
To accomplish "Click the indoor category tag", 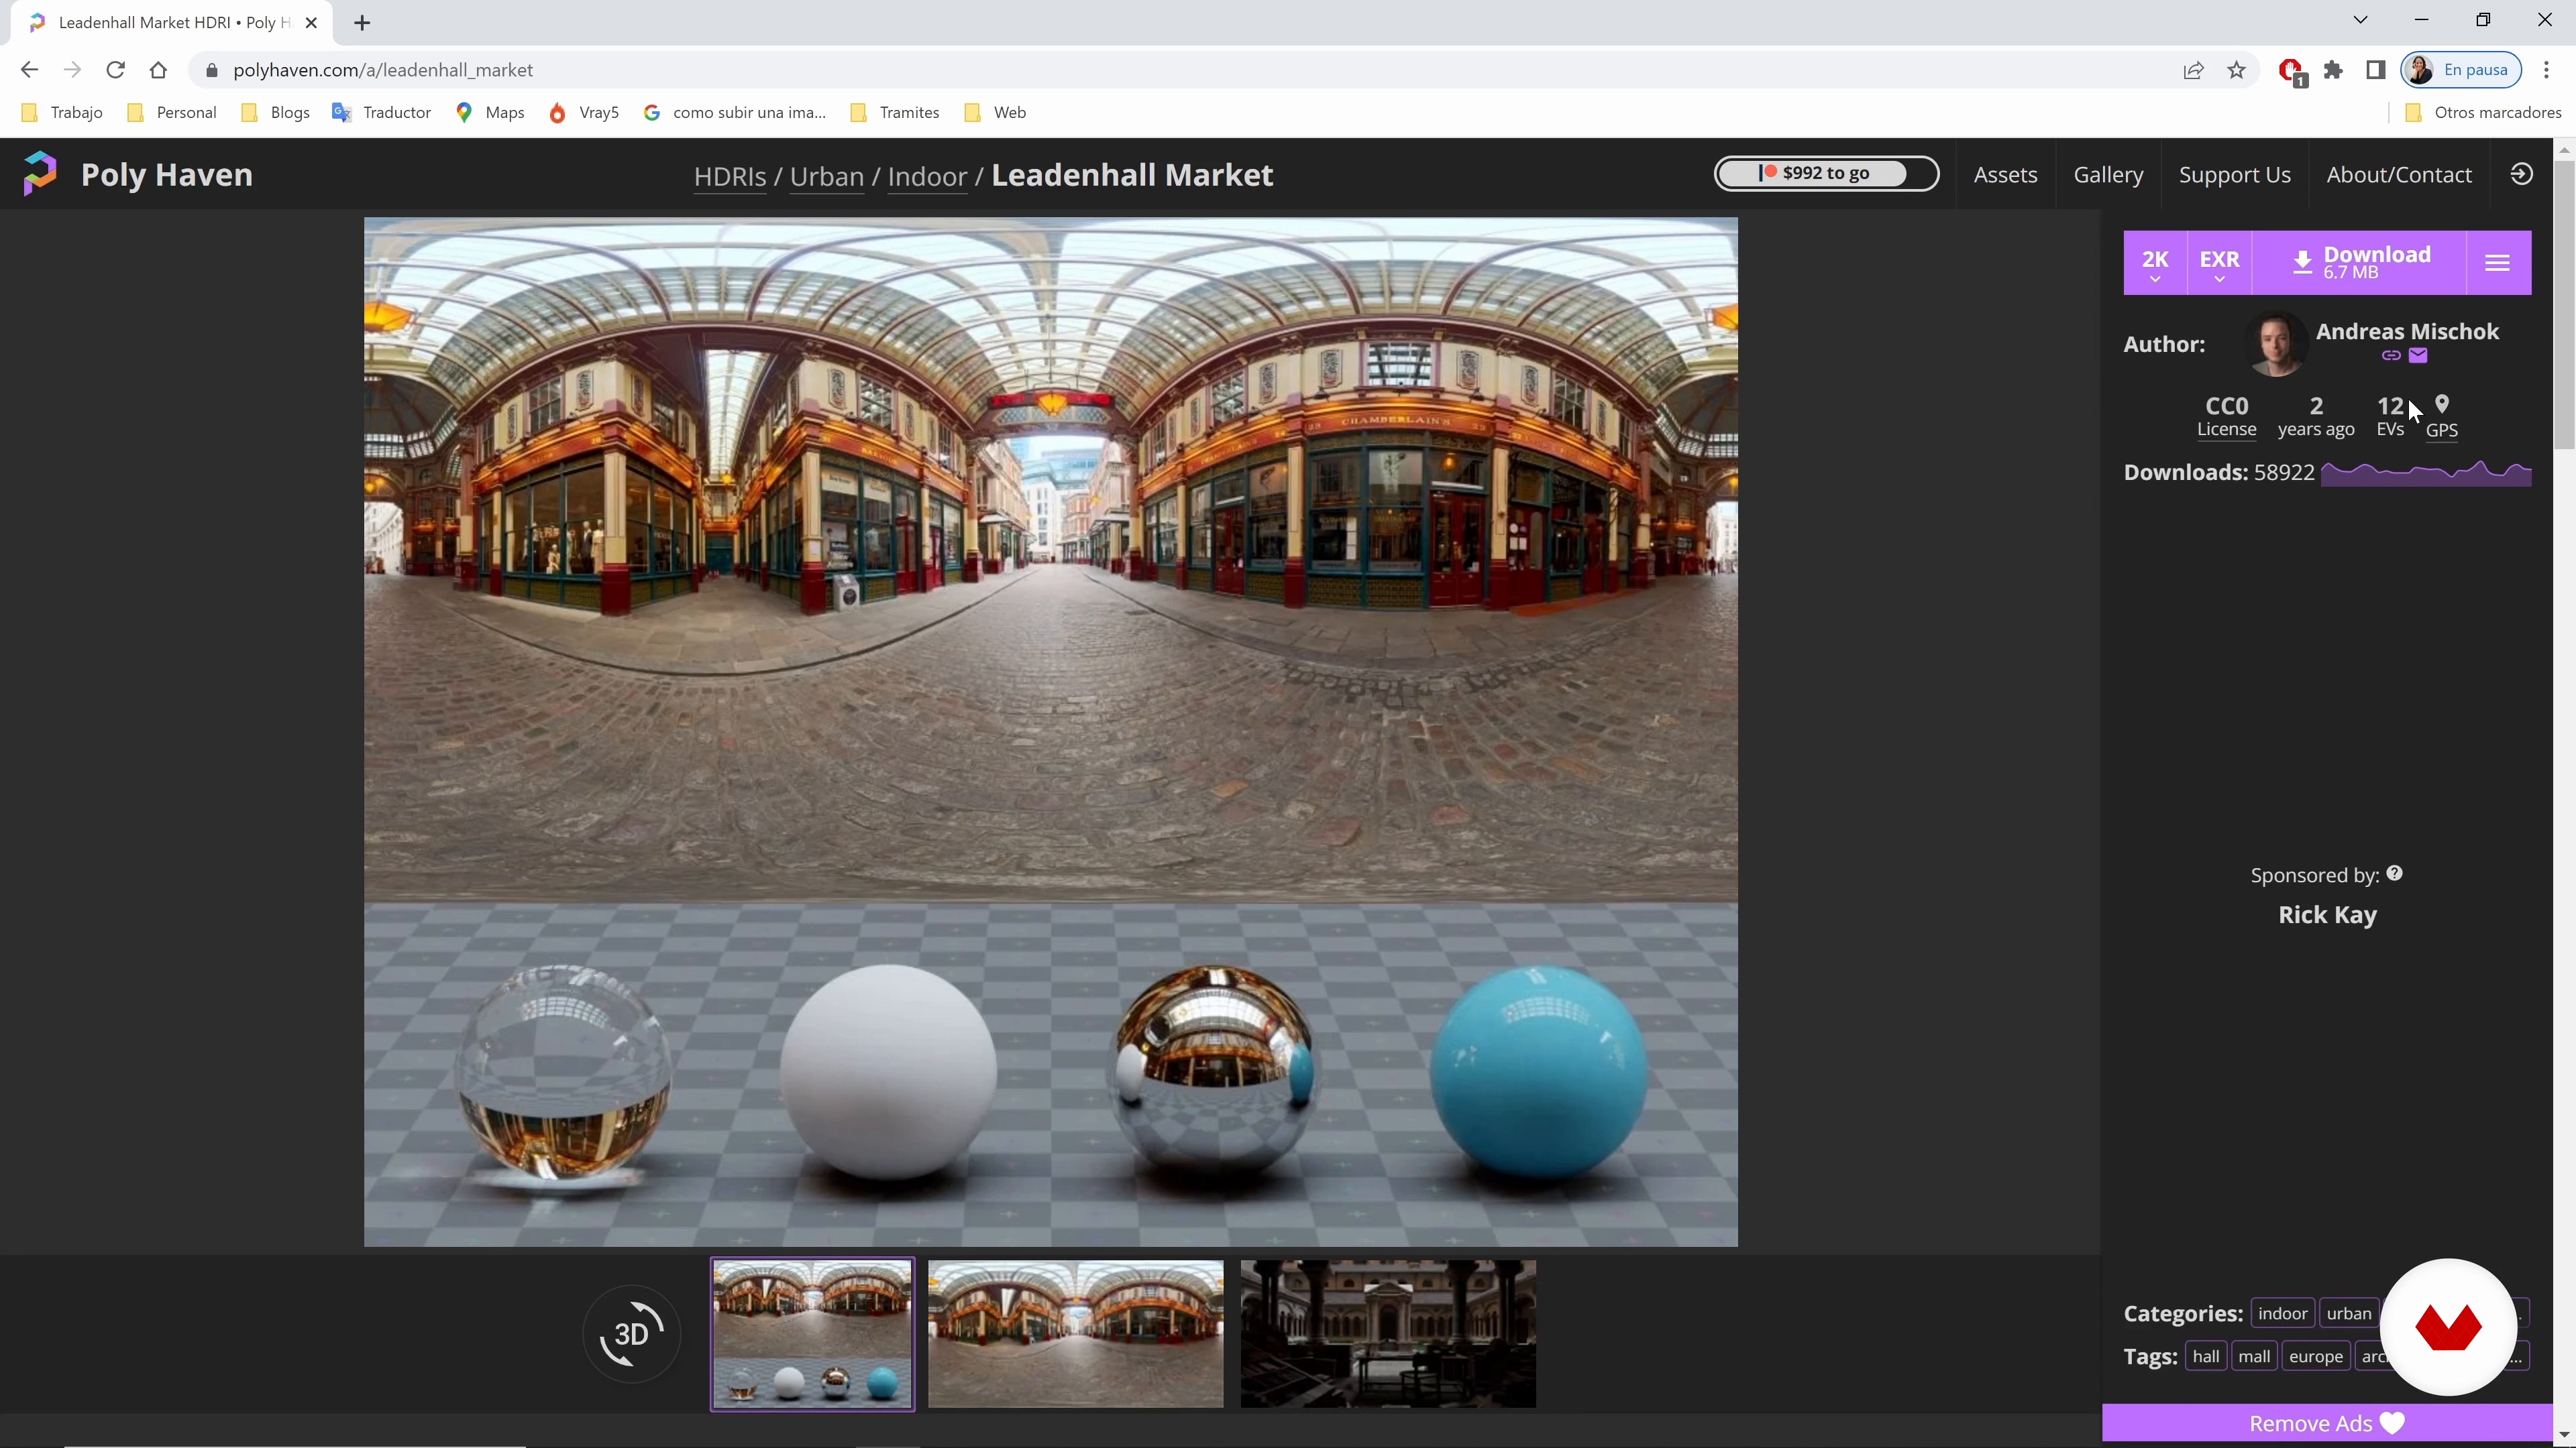I will tap(2282, 1313).
